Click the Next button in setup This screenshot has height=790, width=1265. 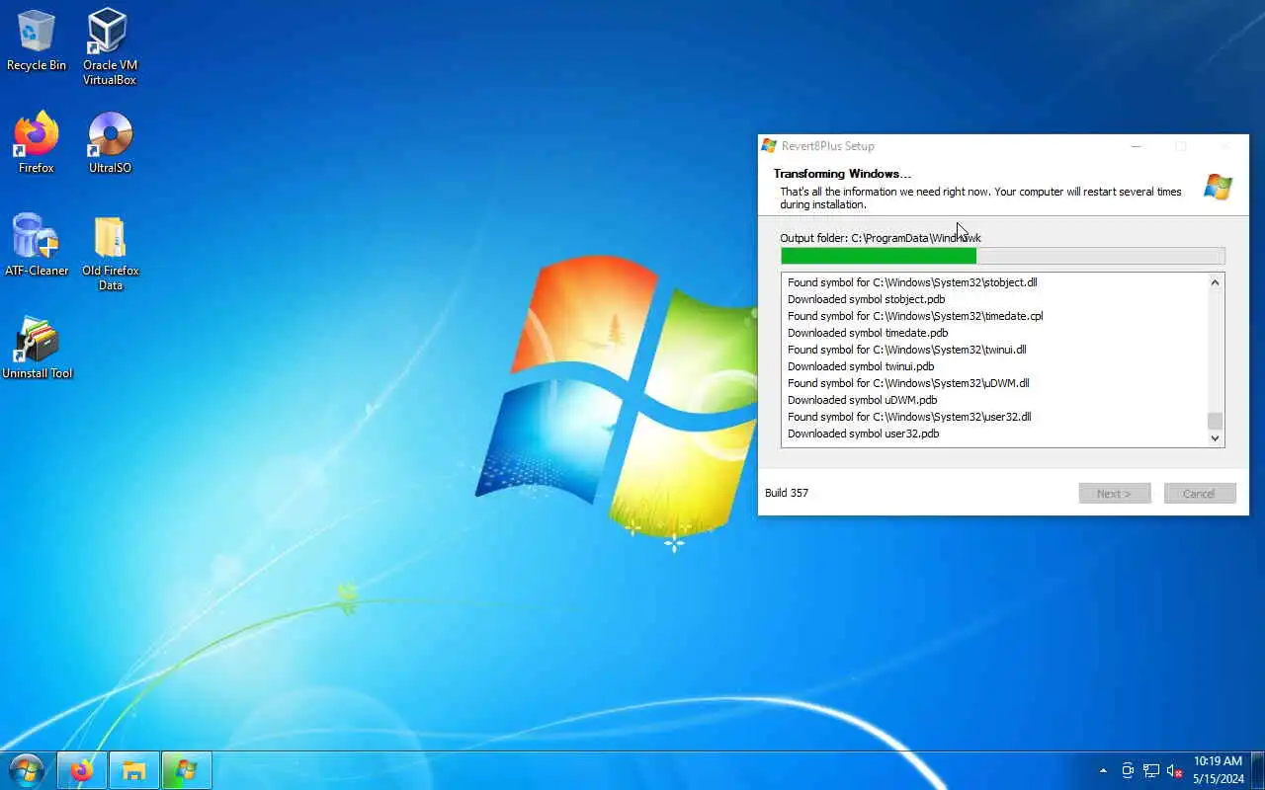click(x=1115, y=493)
